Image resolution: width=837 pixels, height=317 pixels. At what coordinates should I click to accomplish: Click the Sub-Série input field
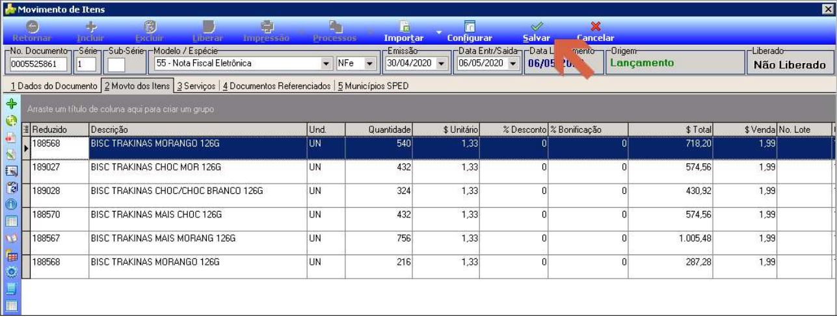[116, 64]
